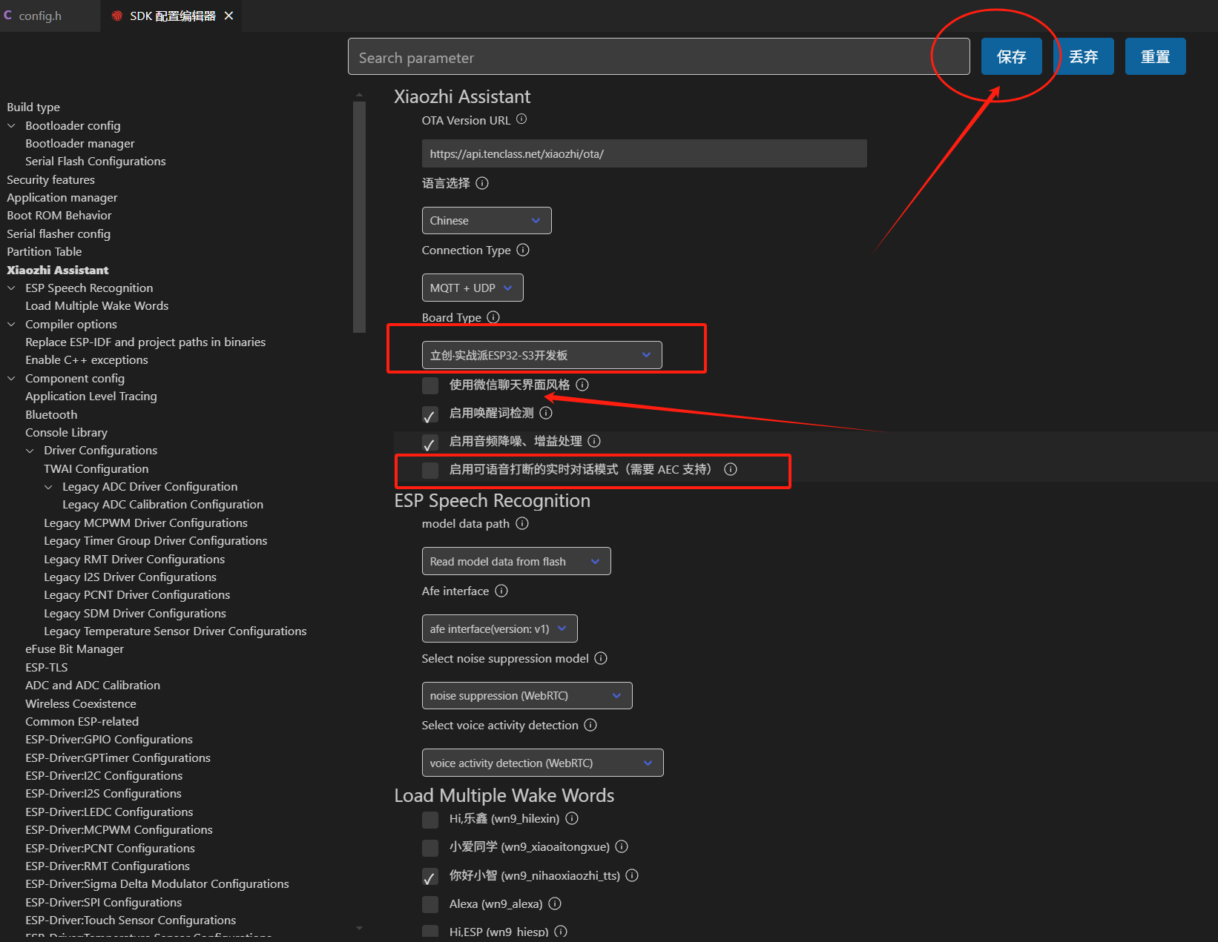Image resolution: width=1218 pixels, height=942 pixels.
Task: Click info icon for Select voice activity detection
Action: point(590,725)
